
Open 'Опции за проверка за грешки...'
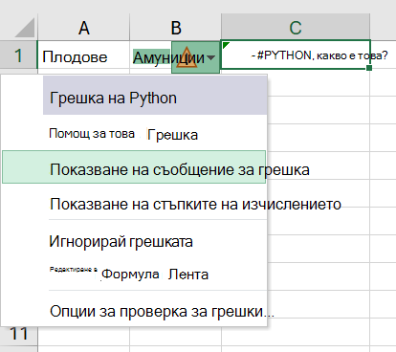tap(134, 311)
